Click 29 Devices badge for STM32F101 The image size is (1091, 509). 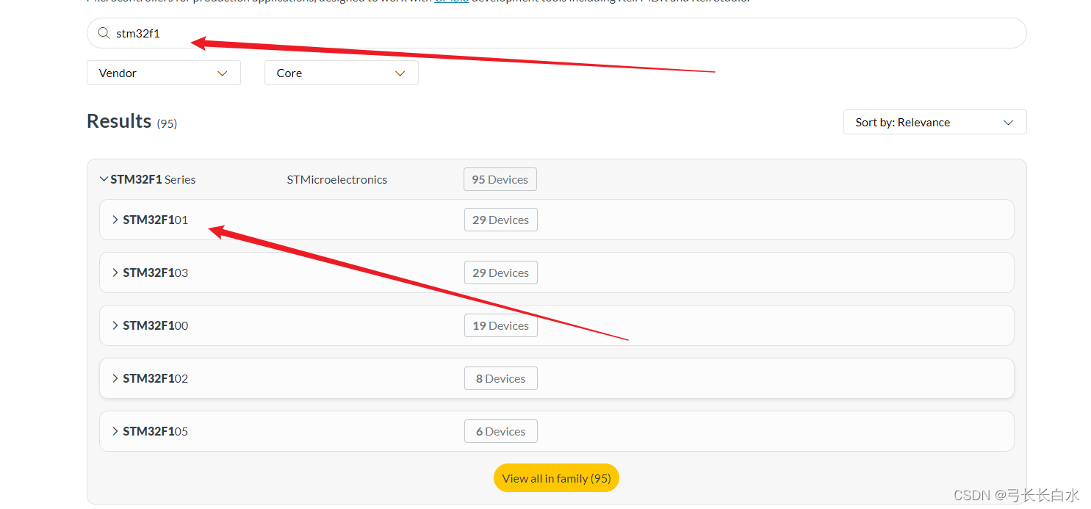click(500, 220)
